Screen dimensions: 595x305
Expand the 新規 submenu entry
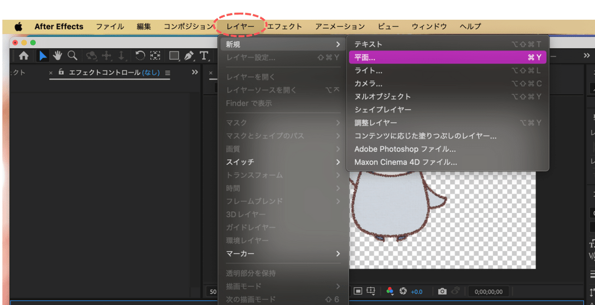pos(283,45)
